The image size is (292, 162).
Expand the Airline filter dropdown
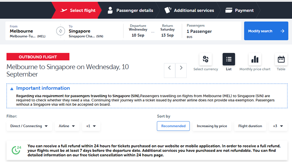tap(67, 126)
